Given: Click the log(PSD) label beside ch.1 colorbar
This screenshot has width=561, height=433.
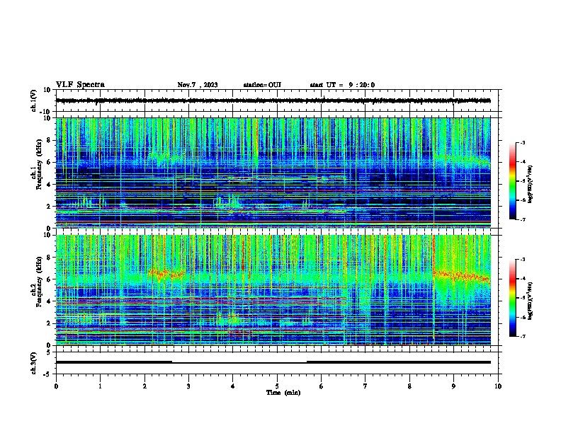Looking at the screenshot, I should [x=531, y=184].
